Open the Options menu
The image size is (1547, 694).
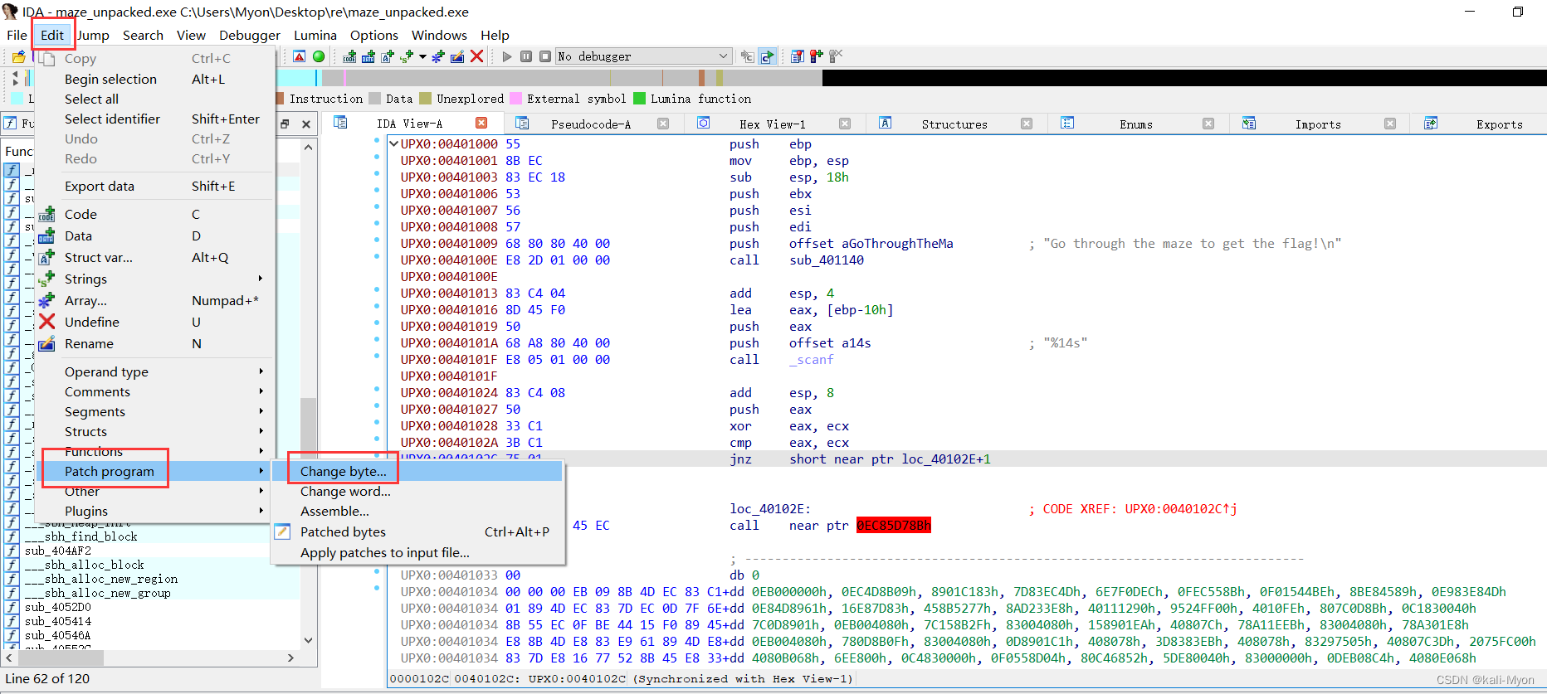click(x=374, y=35)
